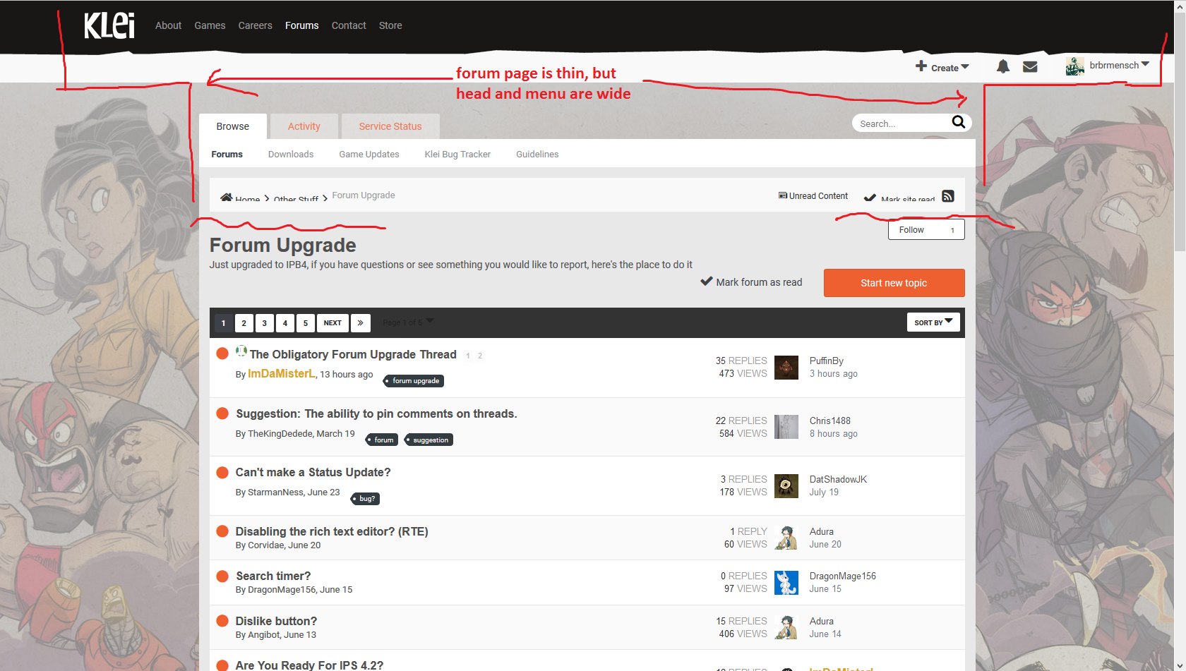The width and height of the screenshot is (1186, 671).
Task: Click PuffinBy's avatar thumbnail
Action: 786,368
